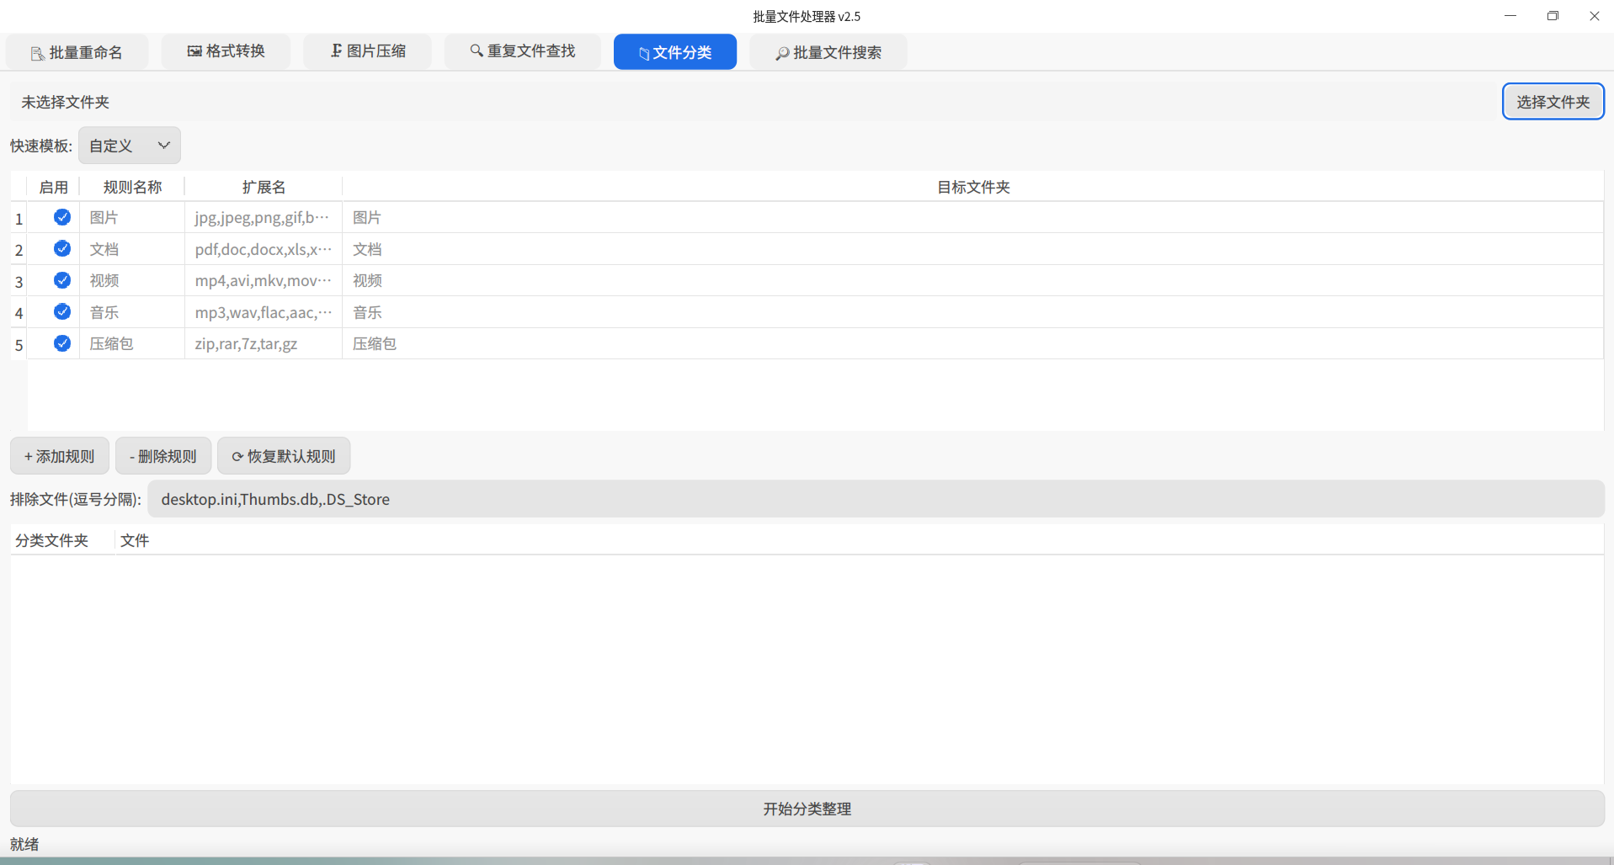Click the 排除文件 input field
The height and width of the screenshot is (865, 1614).
coord(876,499)
